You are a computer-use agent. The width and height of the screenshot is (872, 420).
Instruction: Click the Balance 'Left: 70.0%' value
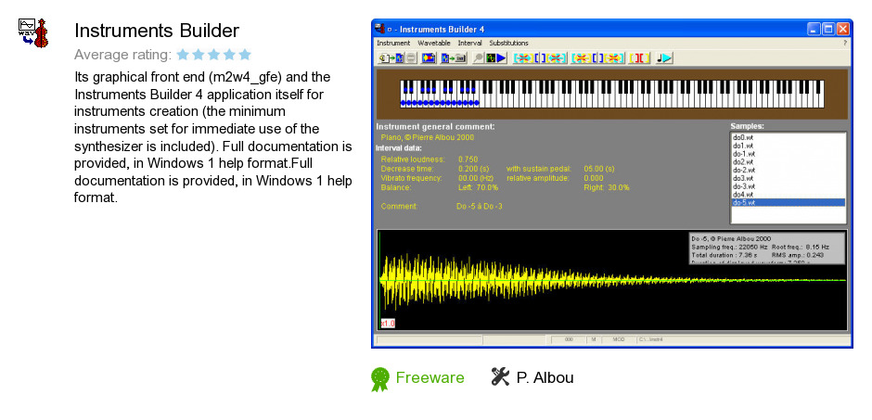coord(479,188)
